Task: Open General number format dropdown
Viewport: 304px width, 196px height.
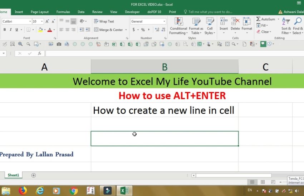Action: [x=164, y=21]
